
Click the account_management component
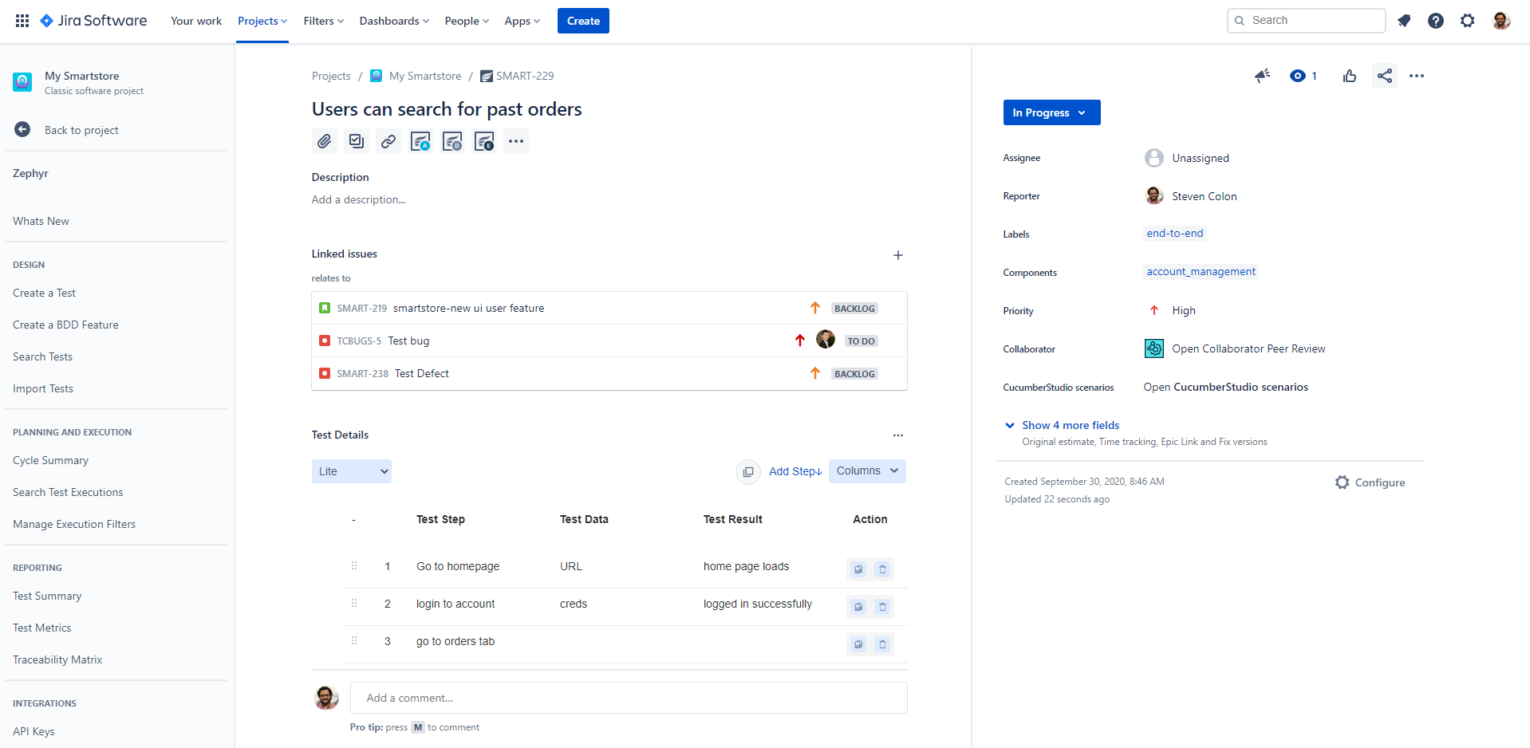(x=1201, y=271)
